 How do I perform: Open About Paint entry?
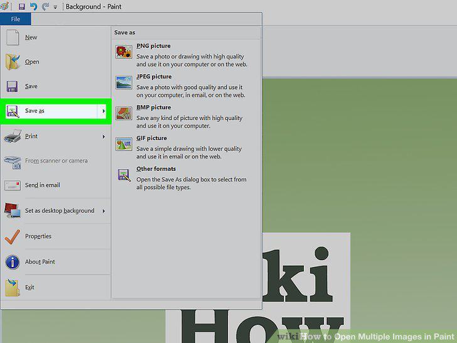[55, 262]
